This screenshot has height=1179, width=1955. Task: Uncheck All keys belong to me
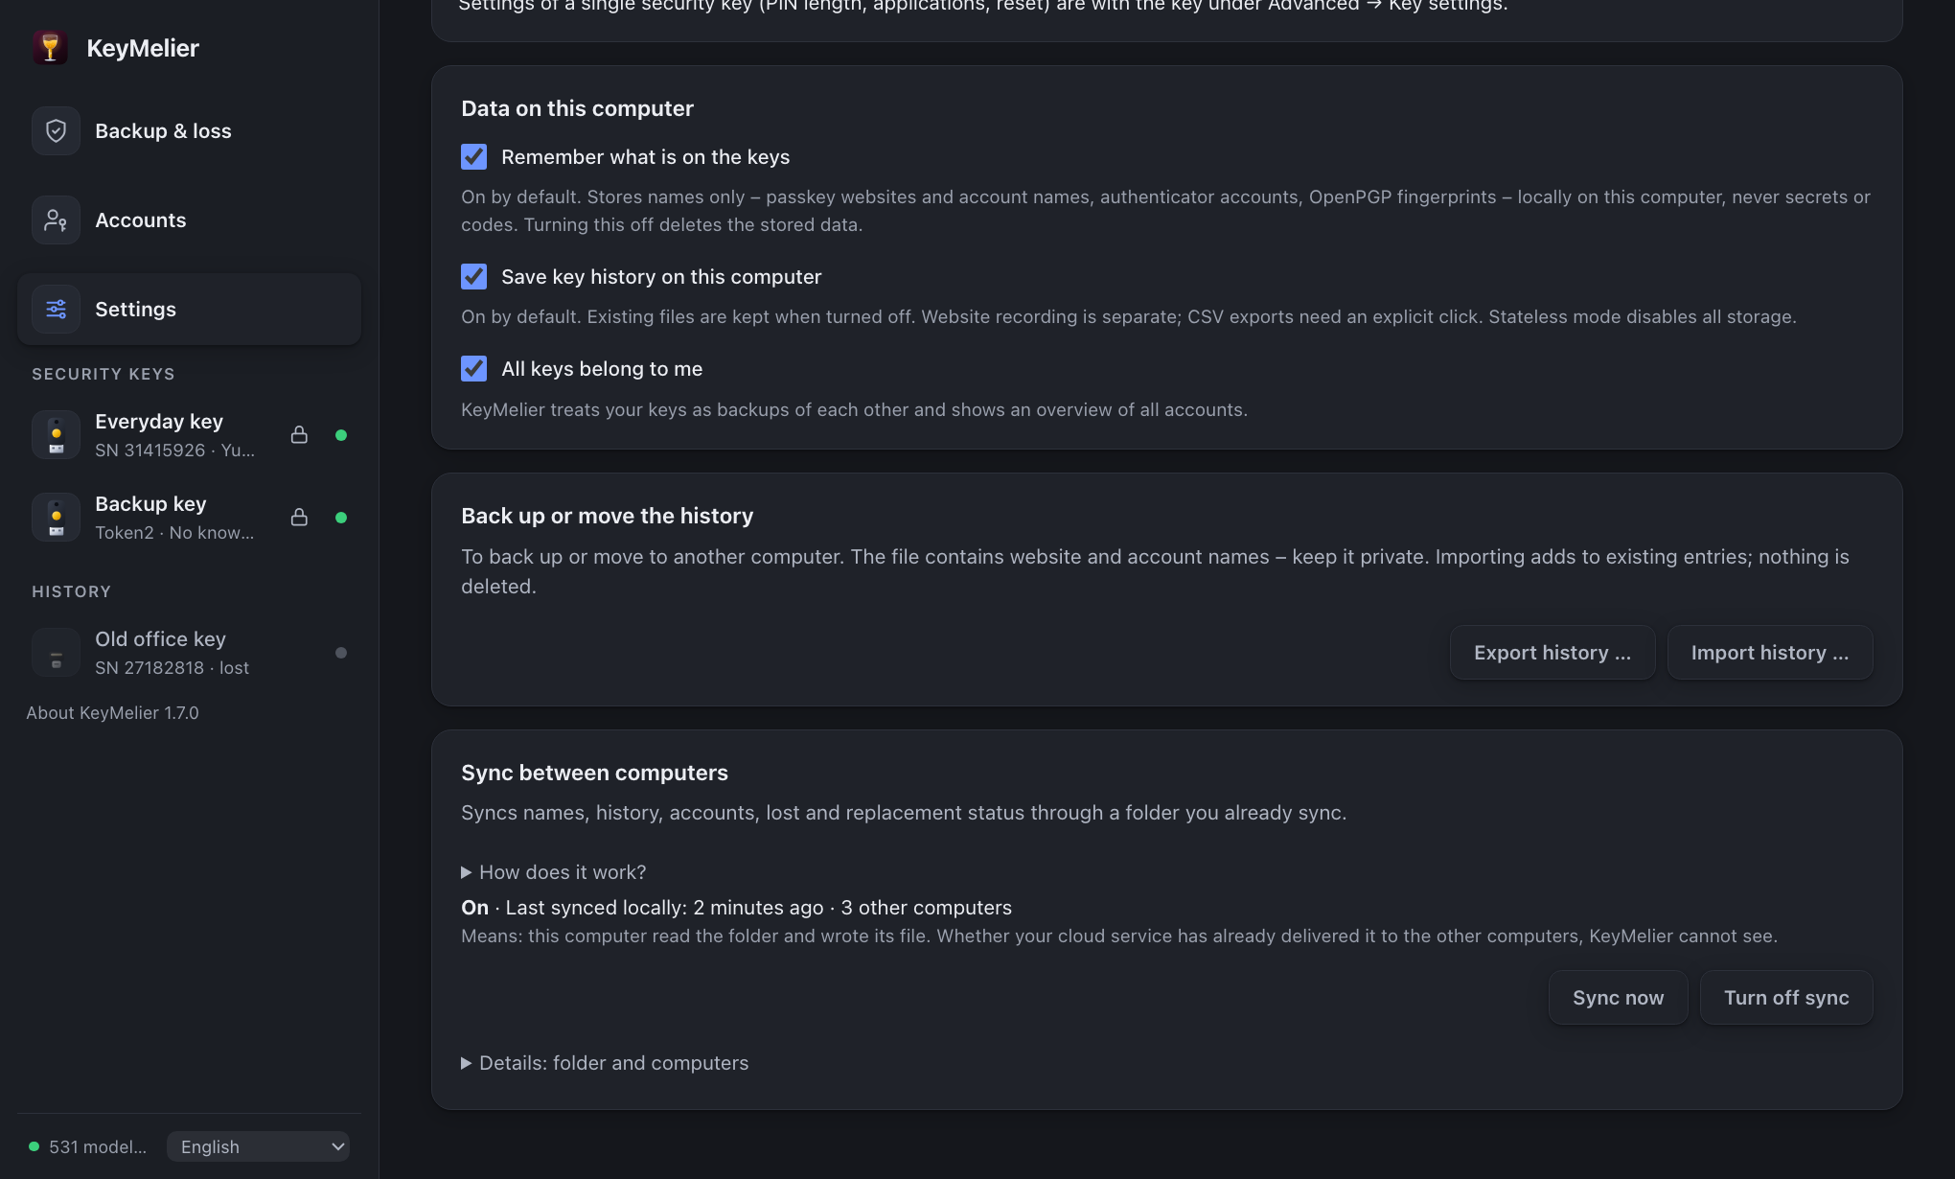pos(473,369)
